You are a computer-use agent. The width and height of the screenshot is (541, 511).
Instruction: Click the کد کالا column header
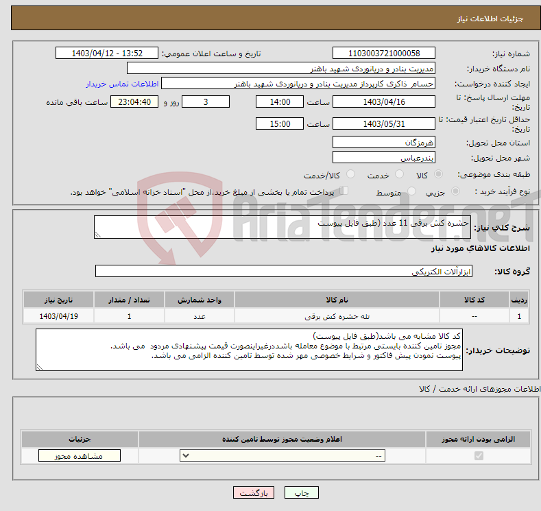(474, 300)
